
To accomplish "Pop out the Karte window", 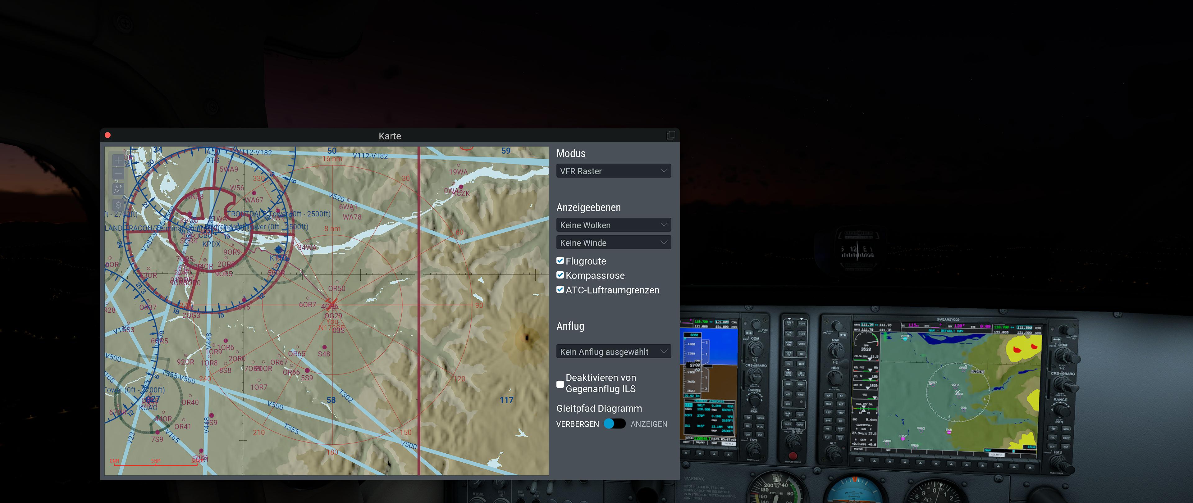I will 670,135.
